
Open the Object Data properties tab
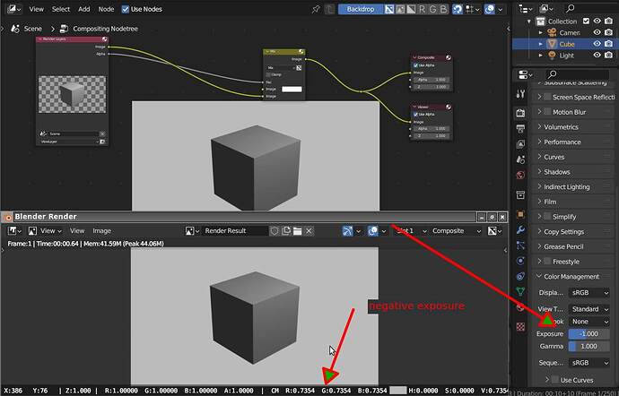520,291
